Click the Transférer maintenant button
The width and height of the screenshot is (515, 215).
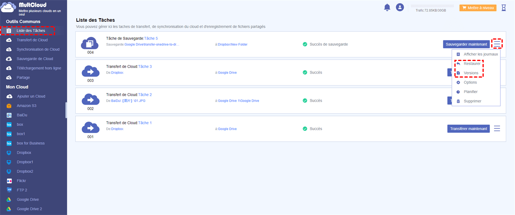pos(468,129)
